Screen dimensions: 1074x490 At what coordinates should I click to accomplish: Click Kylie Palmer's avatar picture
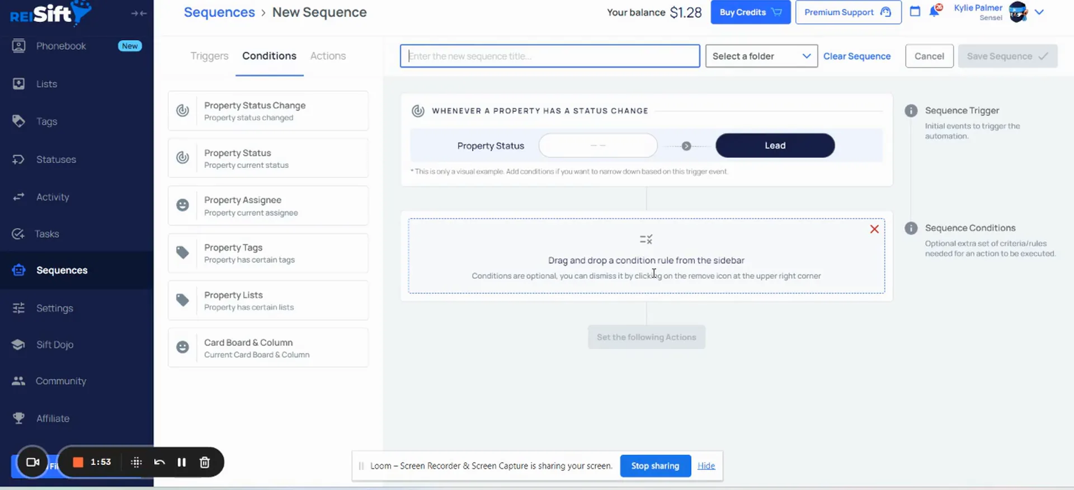1018,12
